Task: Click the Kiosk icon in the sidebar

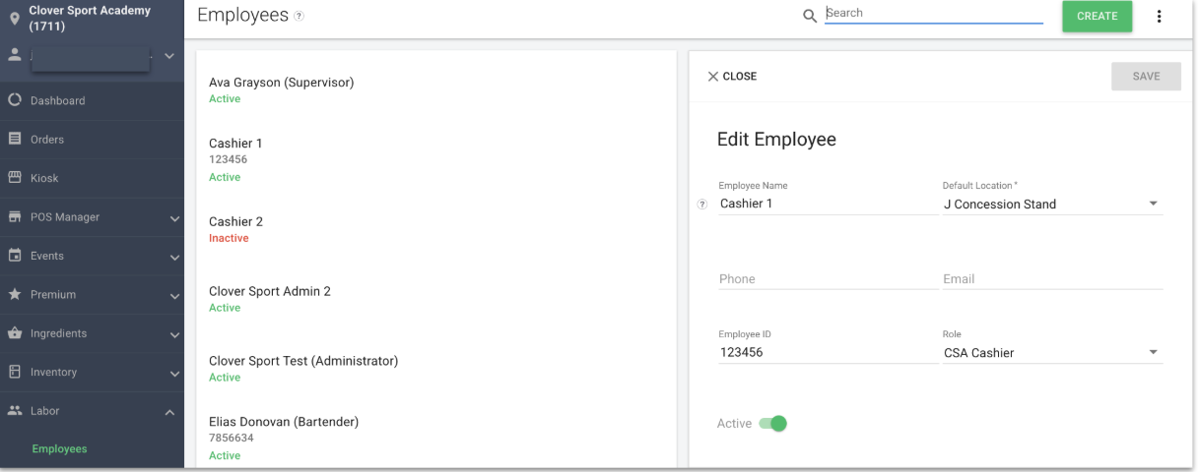Action: pos(15,178)
